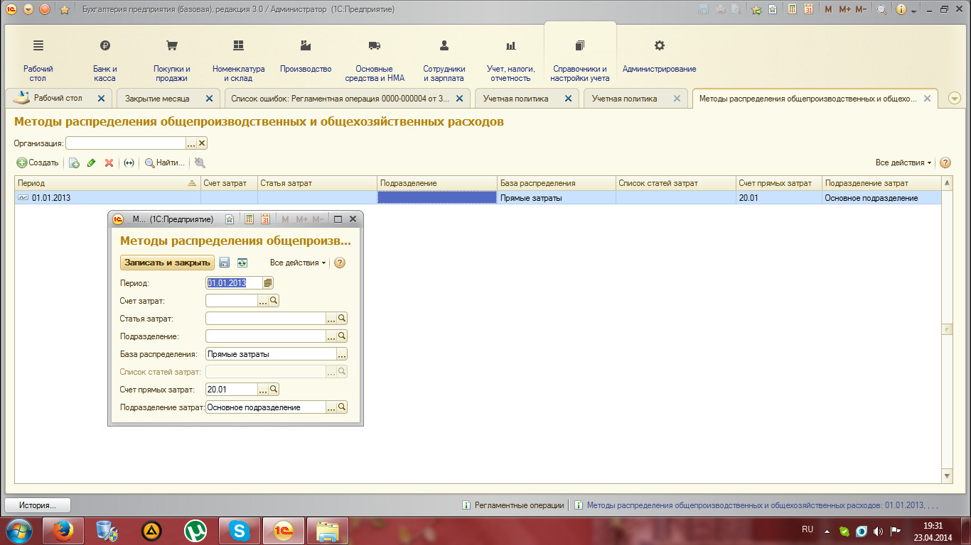The width and height of the screenshot is (971, 545).
Task: Click the ellipsis selector for База распределения
Action: [342, 354]
